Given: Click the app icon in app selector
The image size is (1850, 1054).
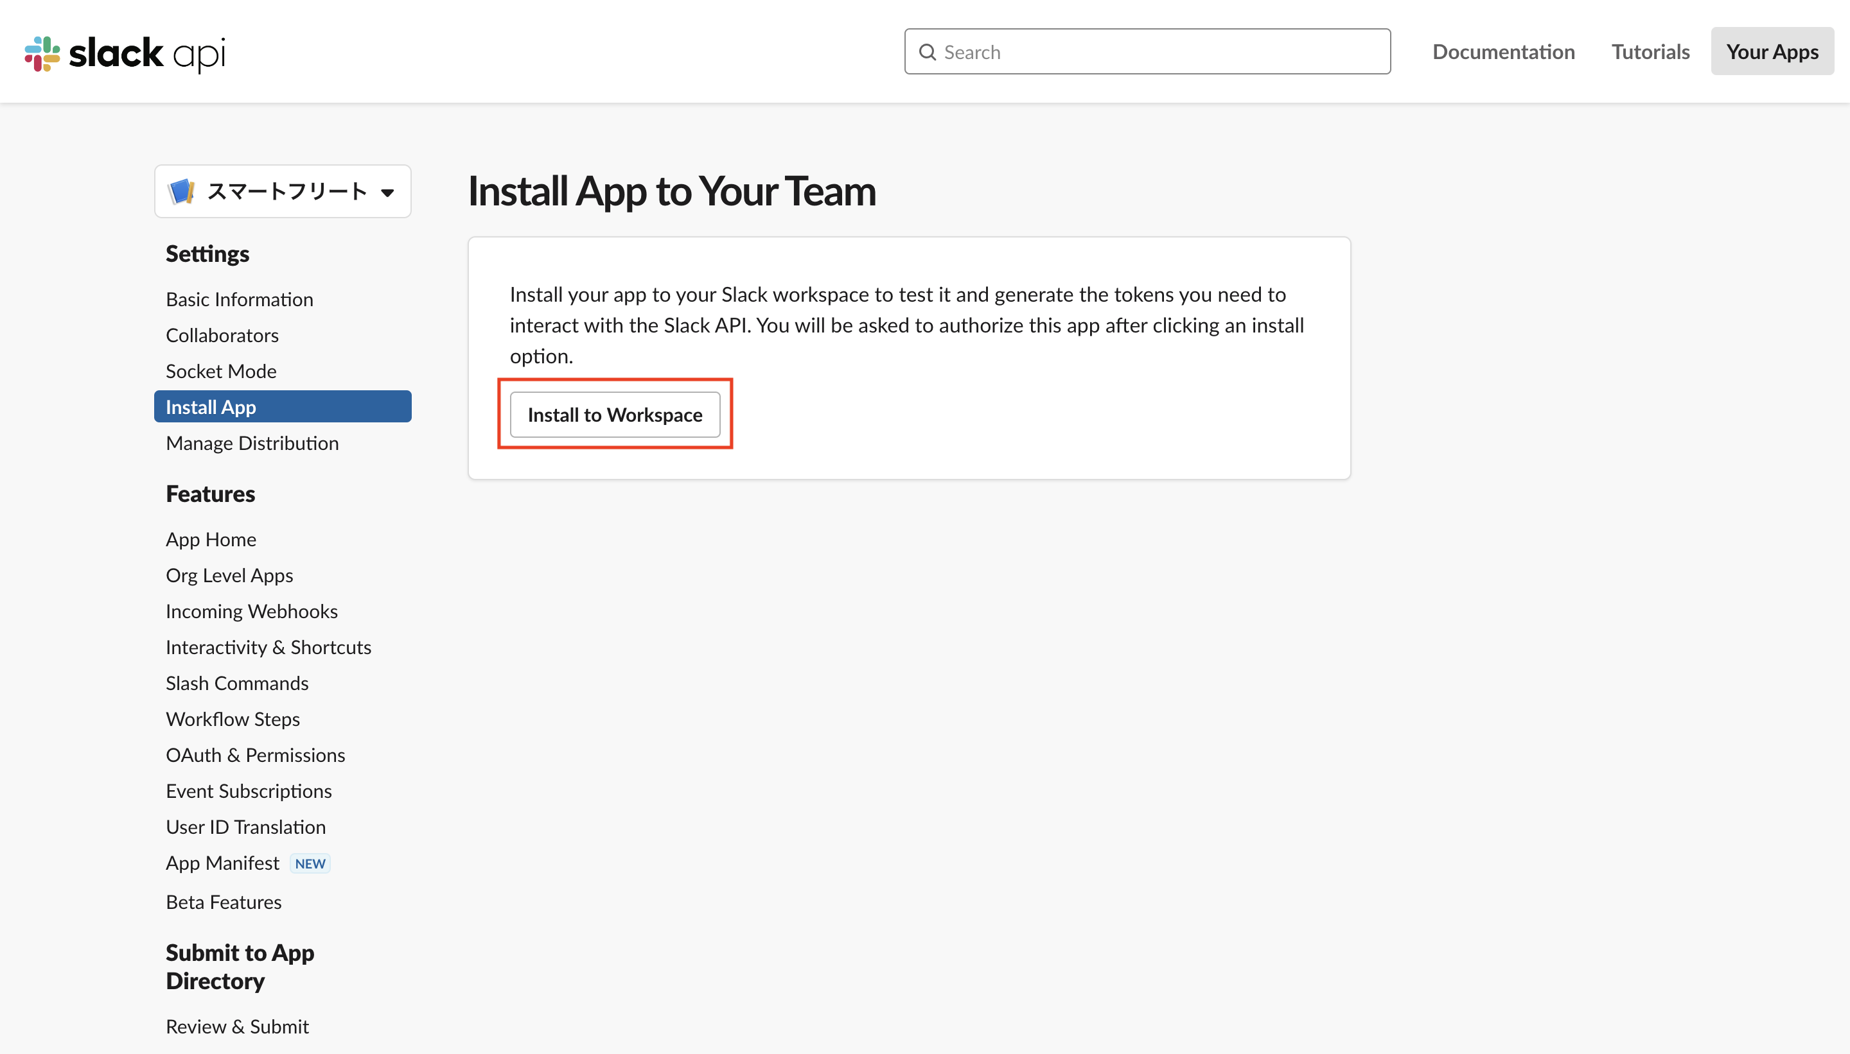Looking at the screenshot, I should tap(181, 192).
